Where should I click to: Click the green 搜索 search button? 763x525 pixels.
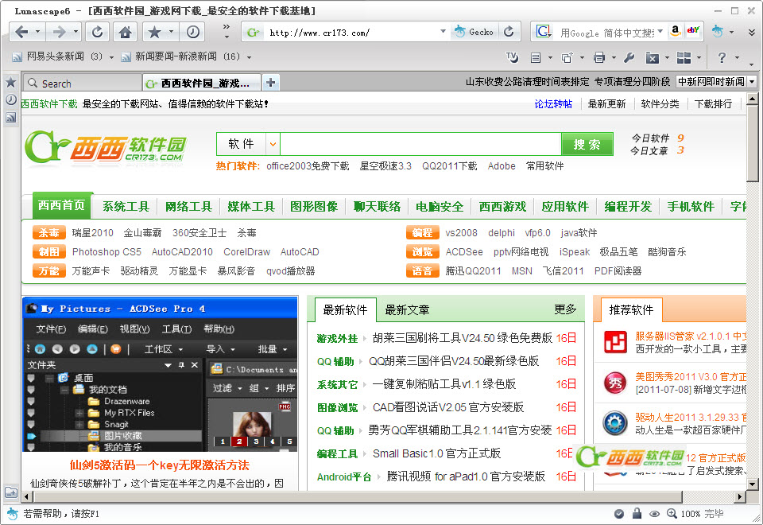click(587, 144)
